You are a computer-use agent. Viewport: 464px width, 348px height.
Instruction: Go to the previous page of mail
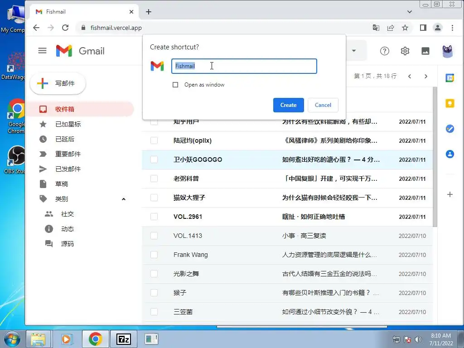pyautogui.click(x=410, y=76)
